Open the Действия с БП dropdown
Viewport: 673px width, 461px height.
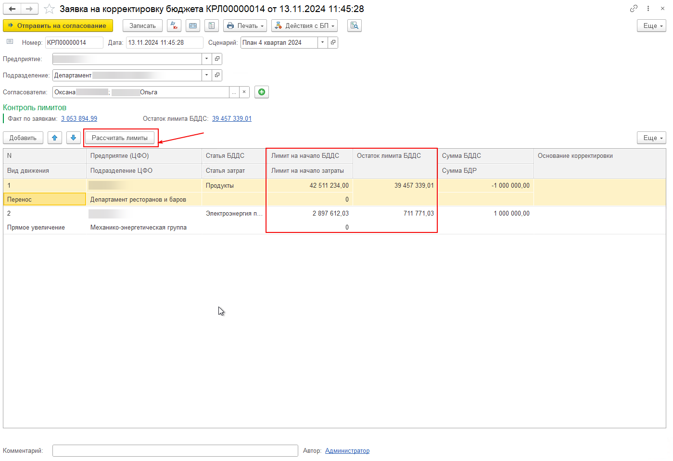[x=305, y=26]
